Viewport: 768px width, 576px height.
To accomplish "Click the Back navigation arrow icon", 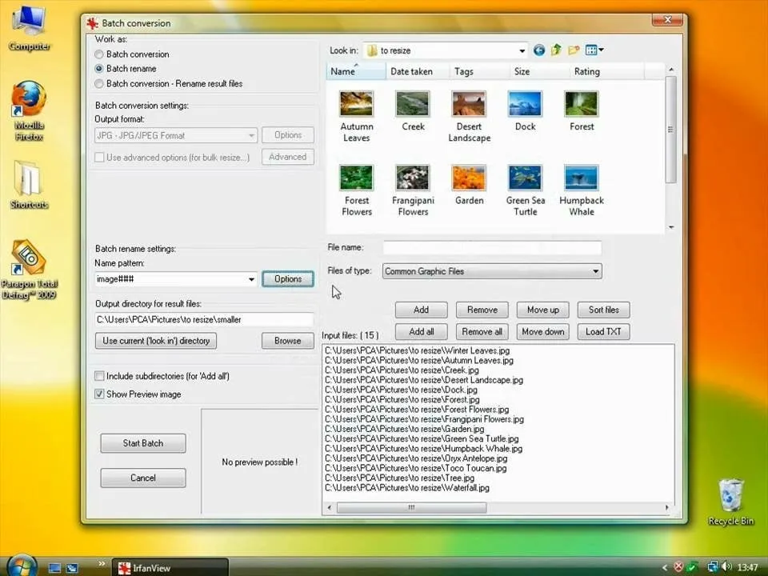I will 539,50.
